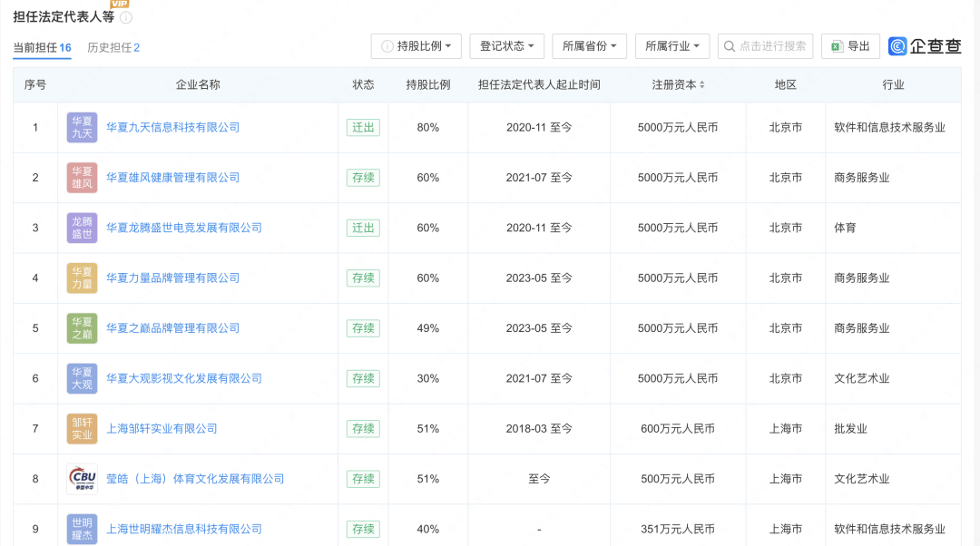Click the 30% shareholding cell

pyautogui.click(x=428, y=378)
